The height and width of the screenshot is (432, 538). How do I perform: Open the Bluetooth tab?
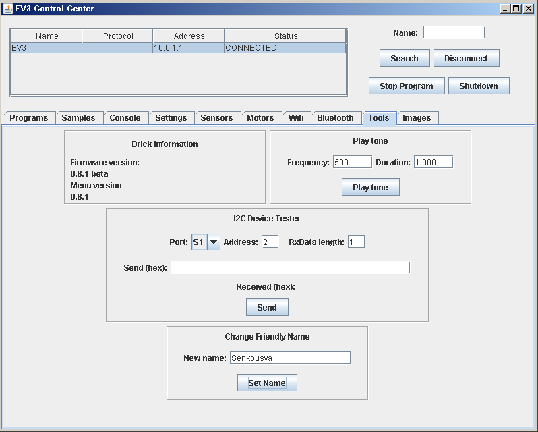[x=335, y=118]
